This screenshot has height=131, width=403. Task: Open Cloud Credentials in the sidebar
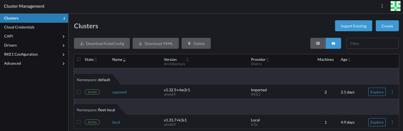click(x=34, y=27)
